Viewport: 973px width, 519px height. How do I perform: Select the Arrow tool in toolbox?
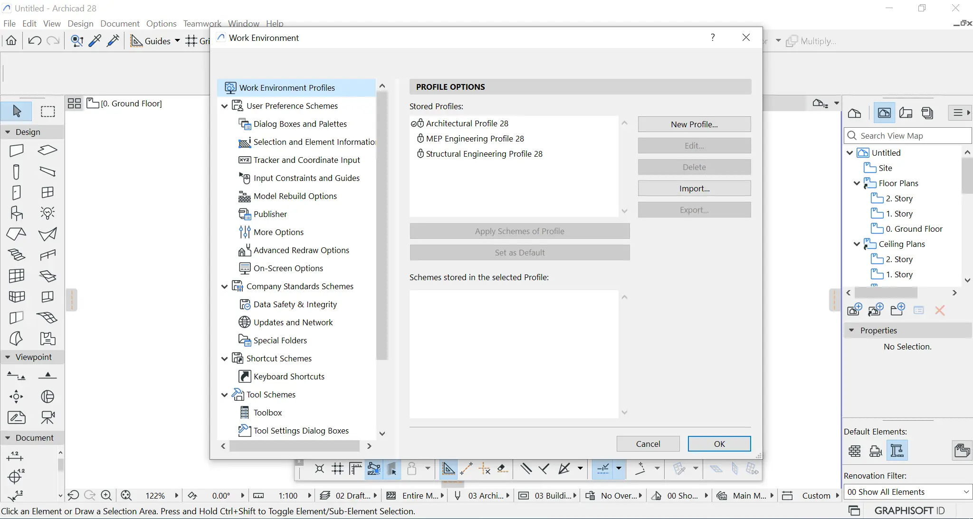[17, 111]
